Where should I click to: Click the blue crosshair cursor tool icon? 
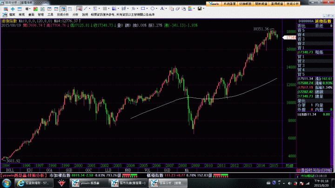coord(13,9)
